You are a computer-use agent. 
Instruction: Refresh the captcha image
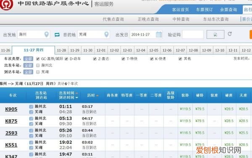(230, 34)
